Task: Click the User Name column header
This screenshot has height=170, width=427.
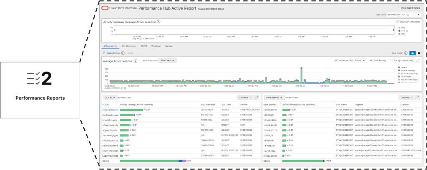Action: 342,105
